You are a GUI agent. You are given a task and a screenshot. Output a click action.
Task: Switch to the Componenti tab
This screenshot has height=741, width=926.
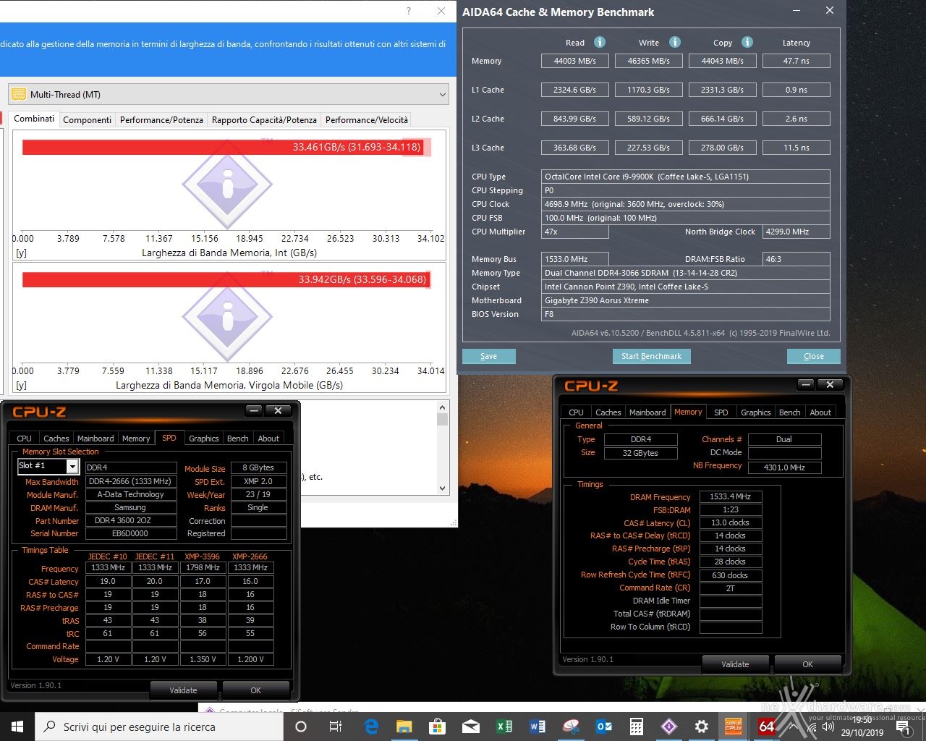tap(88, 120)
